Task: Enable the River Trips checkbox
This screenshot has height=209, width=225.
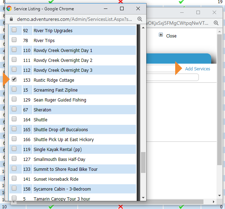Action: 14,40
